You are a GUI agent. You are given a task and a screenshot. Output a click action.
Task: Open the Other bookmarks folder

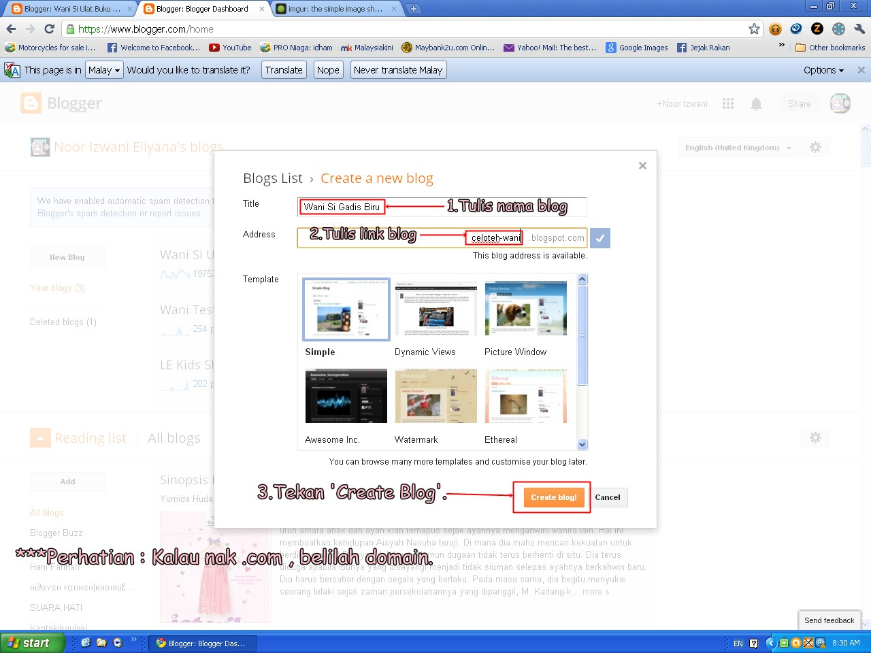pyautogui.click(x=830, y=48)
